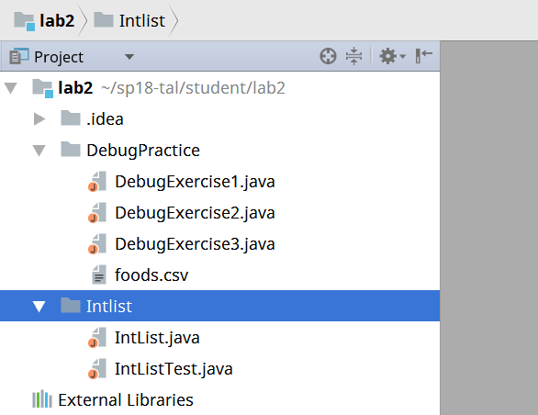Open the Project view type dropdown arrow
Viewport: 538px width, 415px height.
click(x=129, y=57)
